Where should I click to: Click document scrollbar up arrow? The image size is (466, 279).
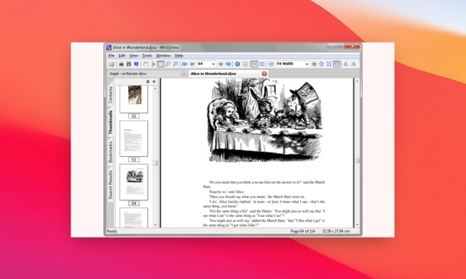pos(357,81)
